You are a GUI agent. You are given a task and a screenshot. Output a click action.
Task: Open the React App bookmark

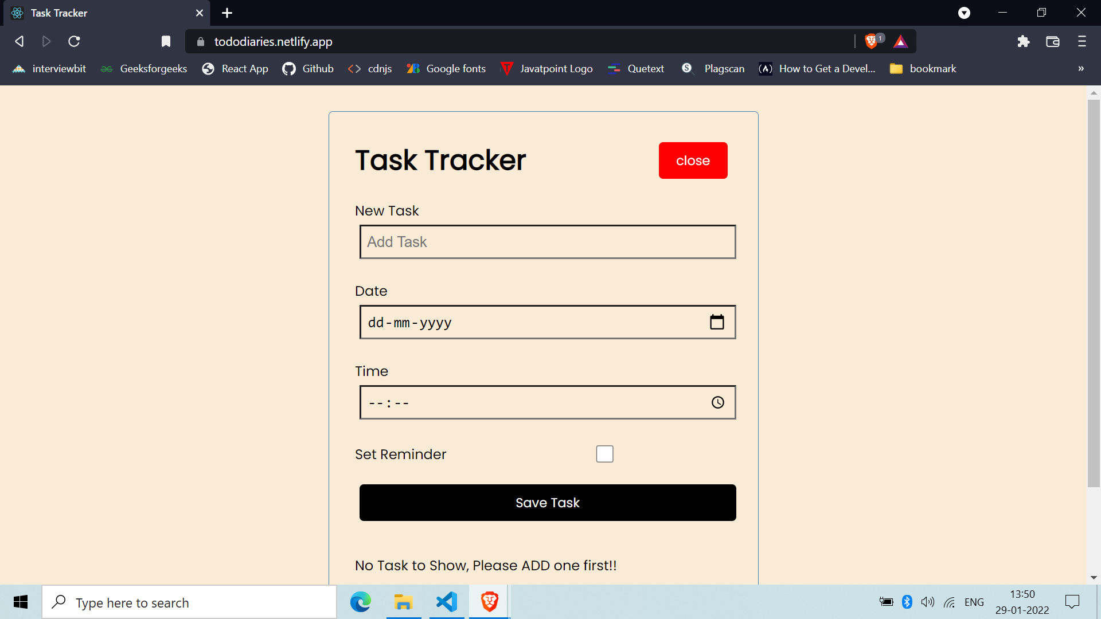click(235, 69)
